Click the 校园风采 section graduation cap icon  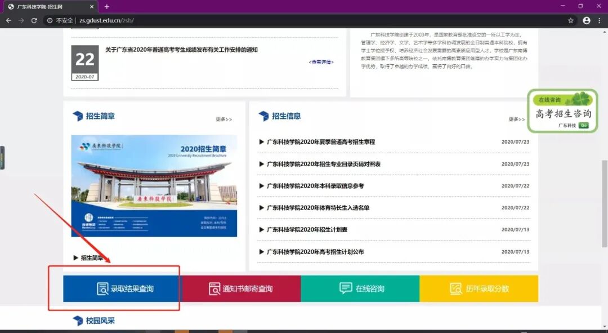click(78, 321)
